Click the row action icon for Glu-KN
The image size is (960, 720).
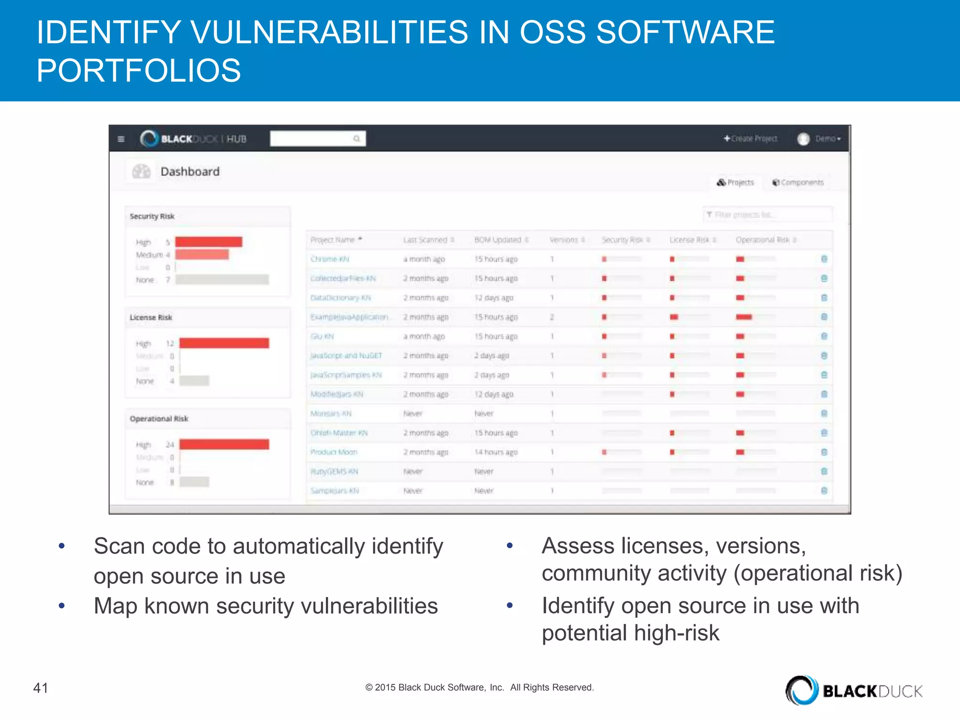click(824, 336)
